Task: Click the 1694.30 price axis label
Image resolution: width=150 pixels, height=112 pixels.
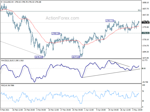Action: pos(145,52)
